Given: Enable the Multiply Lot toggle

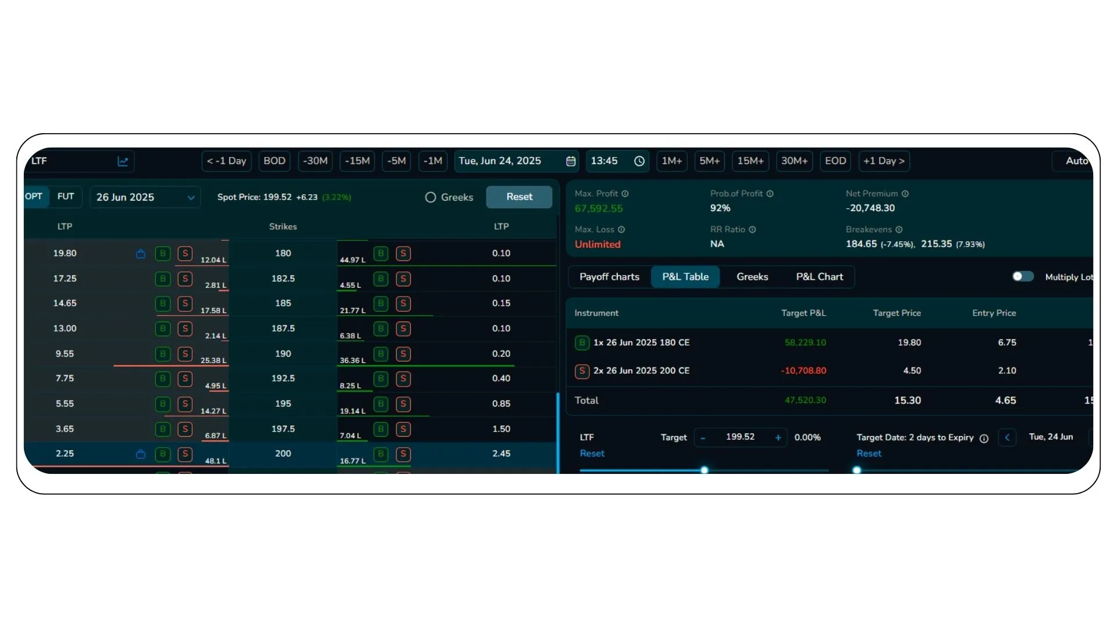Looking at the screenshot, I should [x=1022, y=276].
